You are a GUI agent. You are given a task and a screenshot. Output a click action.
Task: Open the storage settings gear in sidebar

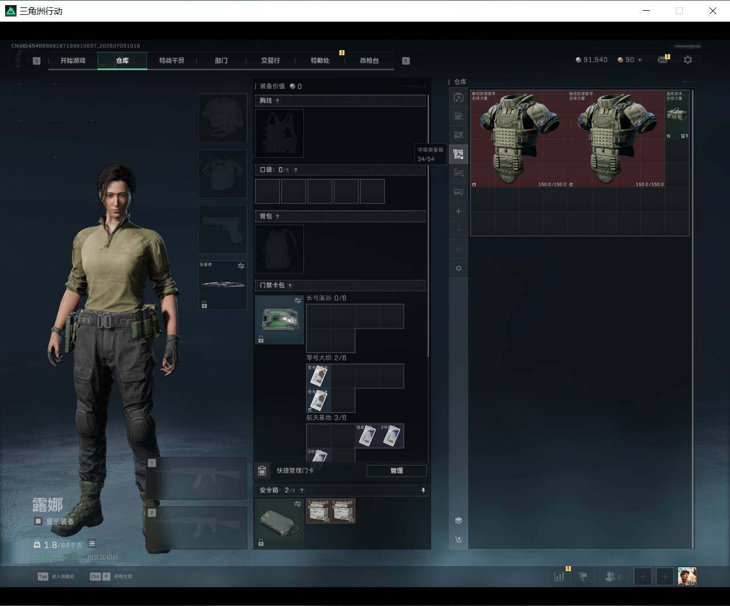459,269
